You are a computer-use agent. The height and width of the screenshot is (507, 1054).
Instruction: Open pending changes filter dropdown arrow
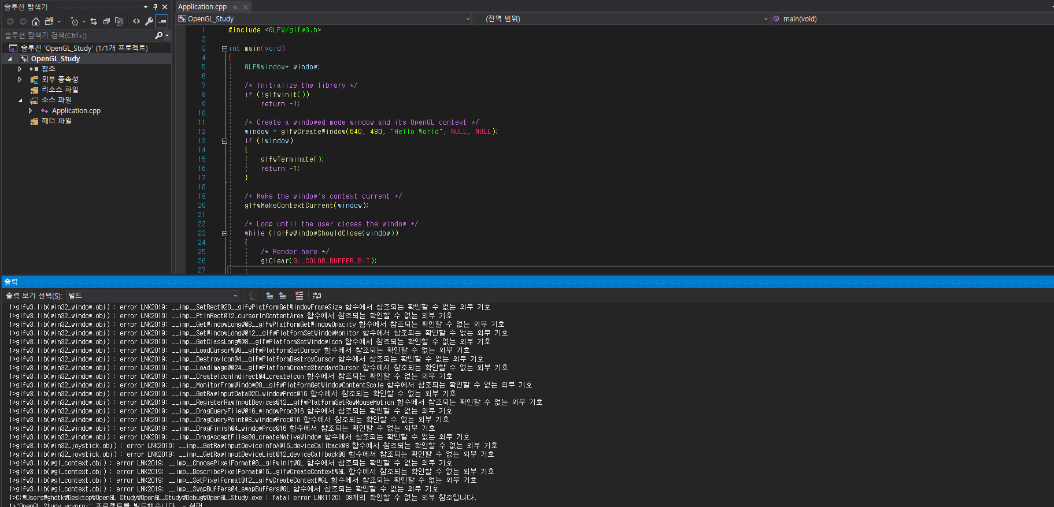click(84, 21)
